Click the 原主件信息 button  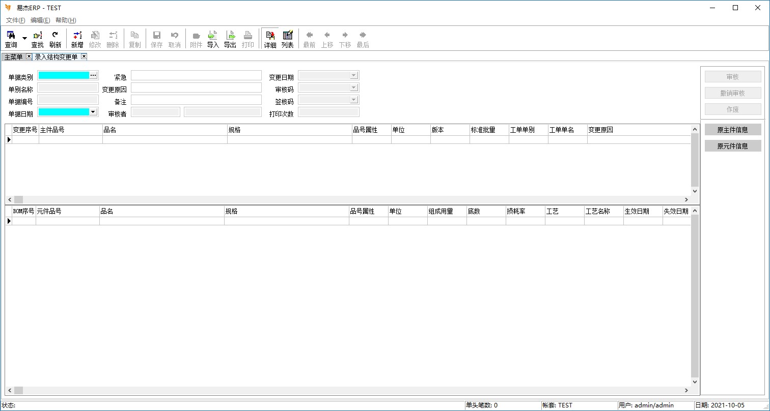coord(732,130)
